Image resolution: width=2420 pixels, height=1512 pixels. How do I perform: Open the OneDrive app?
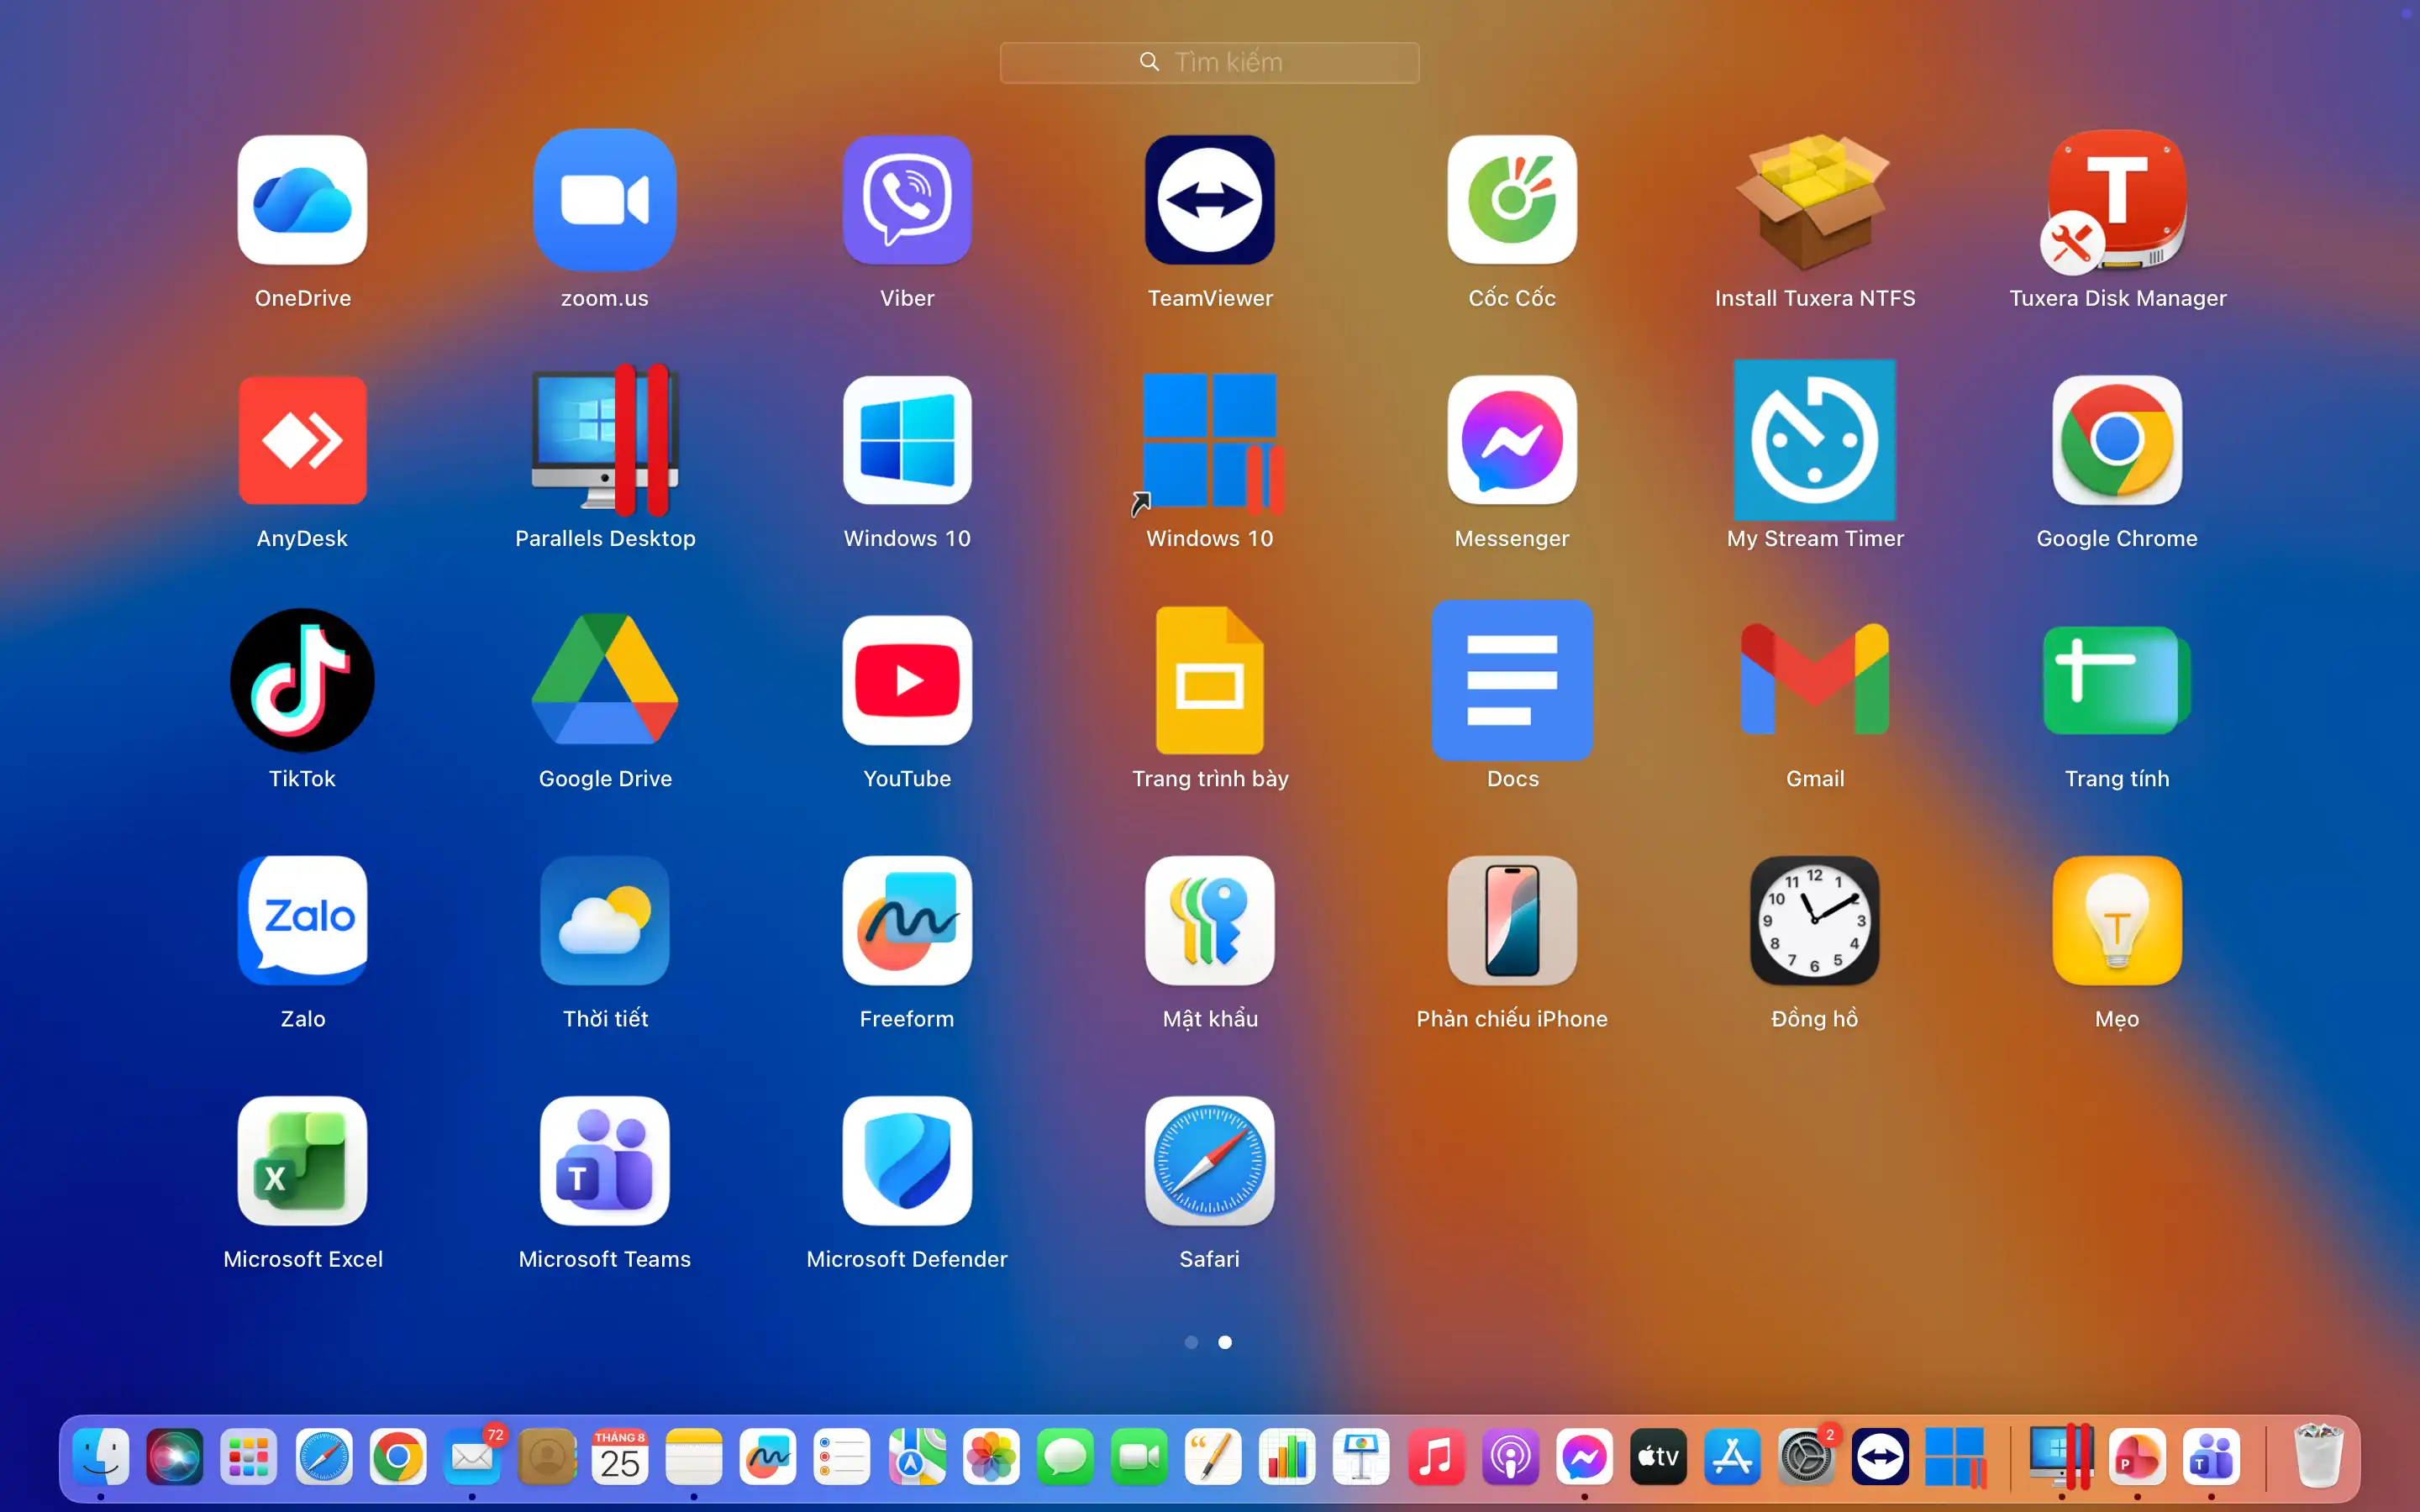(x=302, y=200)
